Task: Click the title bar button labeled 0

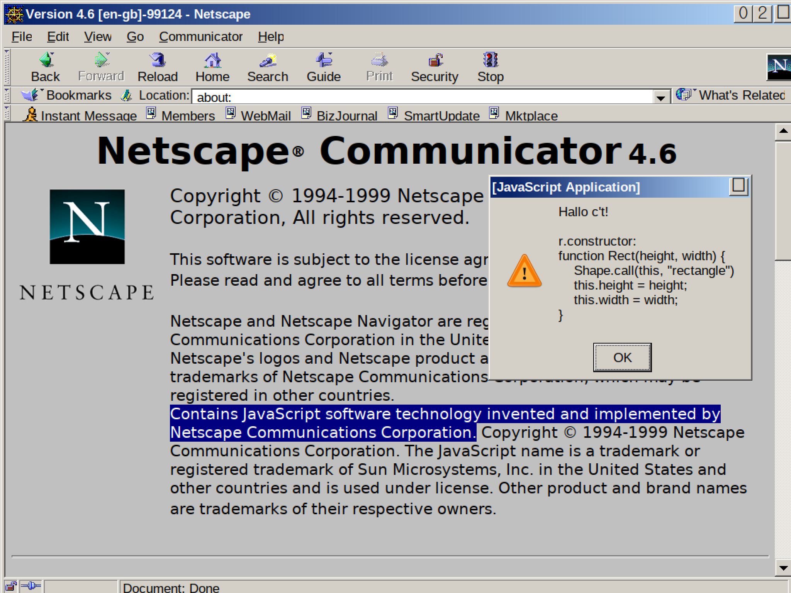Action: click(x=743, y=14)
